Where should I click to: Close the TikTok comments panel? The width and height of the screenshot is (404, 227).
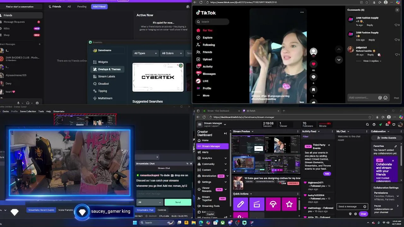(x=397, y=10)
